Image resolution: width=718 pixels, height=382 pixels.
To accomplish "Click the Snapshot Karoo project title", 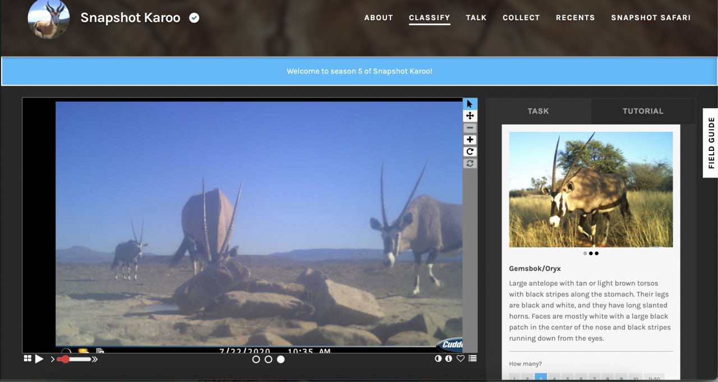I will pos(130,18).
